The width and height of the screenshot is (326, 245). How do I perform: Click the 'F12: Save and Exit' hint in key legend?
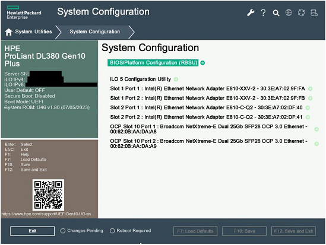(26, 170)
